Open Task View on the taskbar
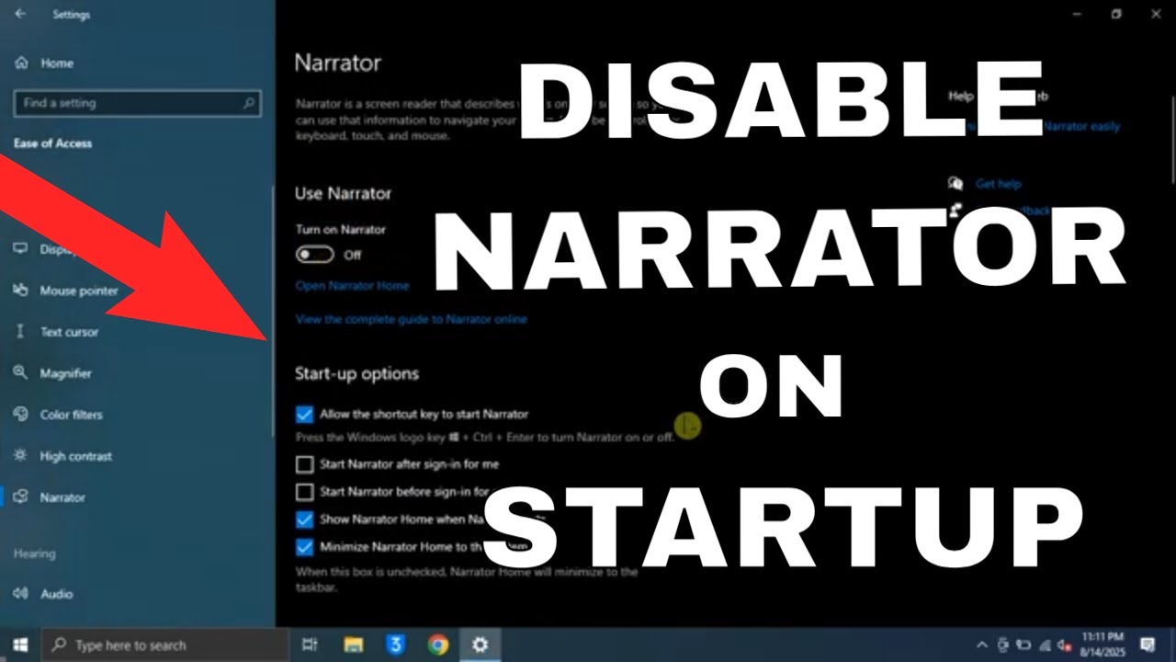 point(311,645)
